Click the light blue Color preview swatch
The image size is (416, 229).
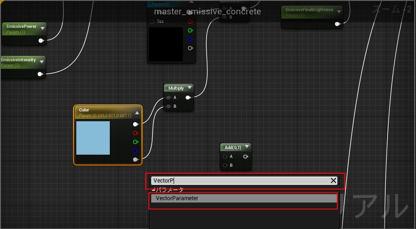tap(93, 138)
